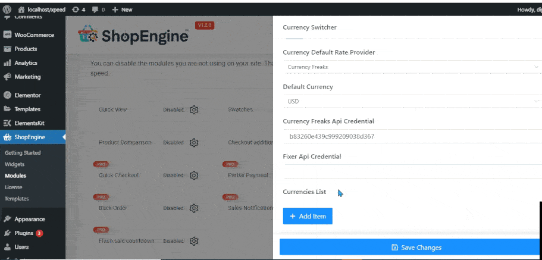
Task: Click the Plugins update count badge
Action: click(x=39, y=233)
